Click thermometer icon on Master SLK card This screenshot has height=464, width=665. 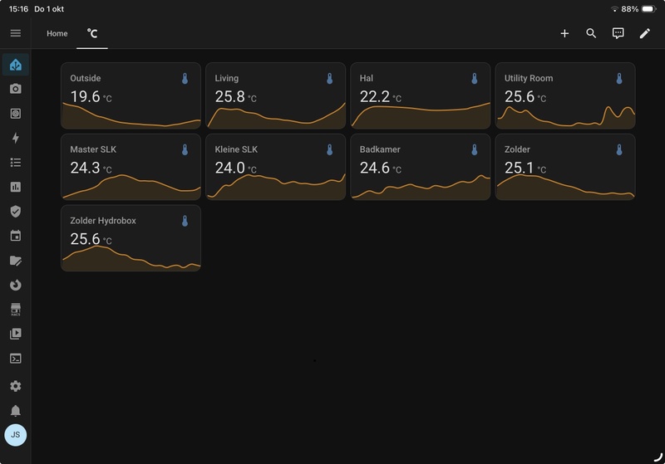tap(185, 149)
